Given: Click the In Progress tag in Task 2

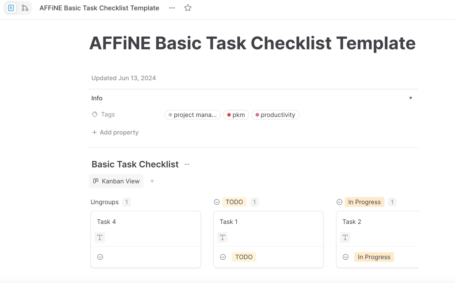Looking at the screenshot, I should pyautogui.click(x=374, y=257).
